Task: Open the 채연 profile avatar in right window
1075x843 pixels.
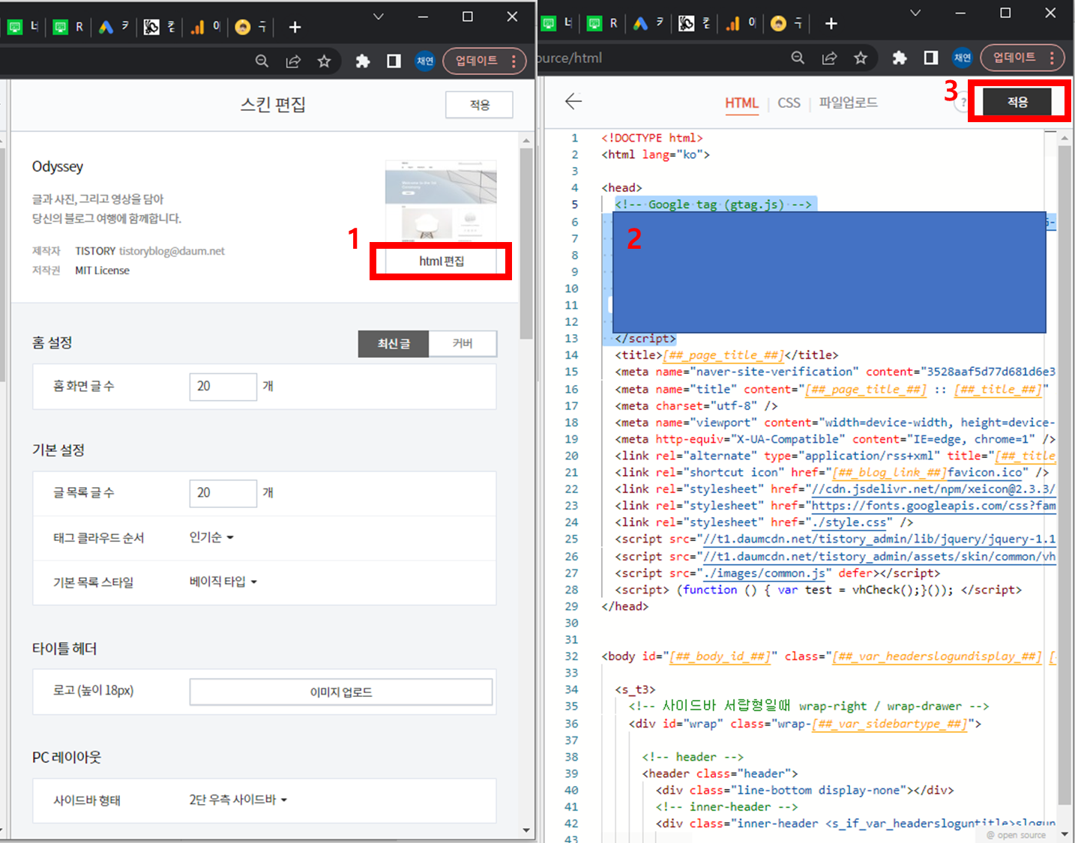Action: click(x=963, y=58)
